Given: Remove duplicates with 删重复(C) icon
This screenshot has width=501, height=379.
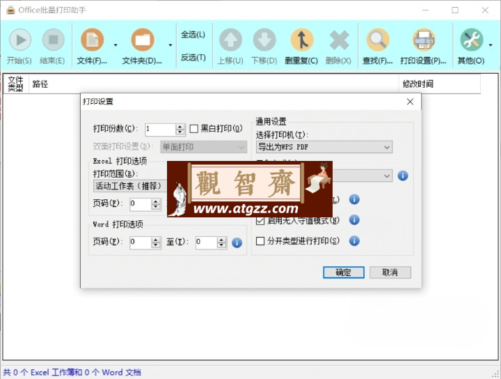Looking at the screenshot, I should click(x=301, y=40).
